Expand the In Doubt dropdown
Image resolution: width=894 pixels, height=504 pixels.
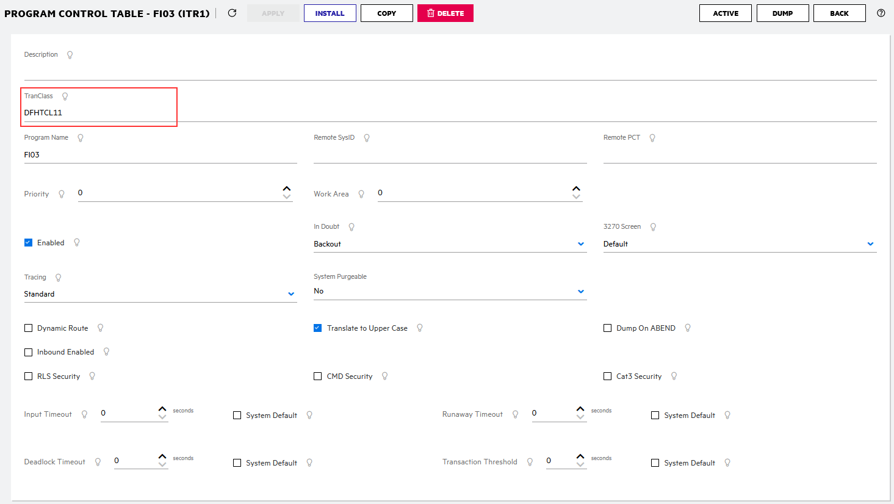click(x=580, y=244)
